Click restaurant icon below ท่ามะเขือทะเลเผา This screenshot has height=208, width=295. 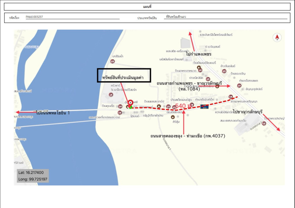coord(239,86)
